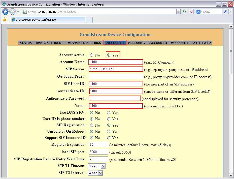Open the ADVANCED SETTINGS page

click(84, 43)
